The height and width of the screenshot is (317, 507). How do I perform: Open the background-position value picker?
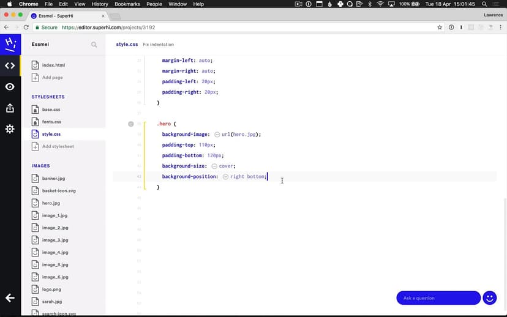[x=225, y=177]
